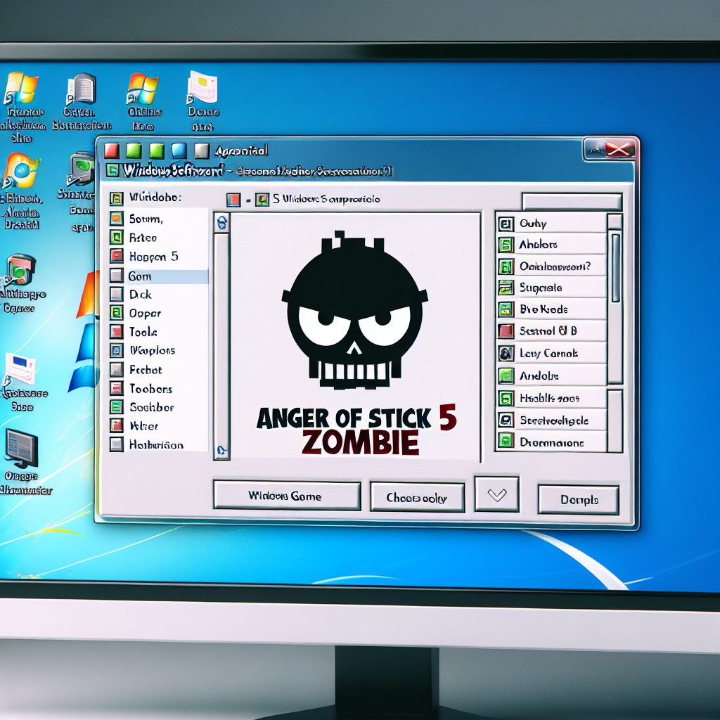Click the 'Donpls' button
The height and width of the screenshot is (720, 720).
(579, 500)
